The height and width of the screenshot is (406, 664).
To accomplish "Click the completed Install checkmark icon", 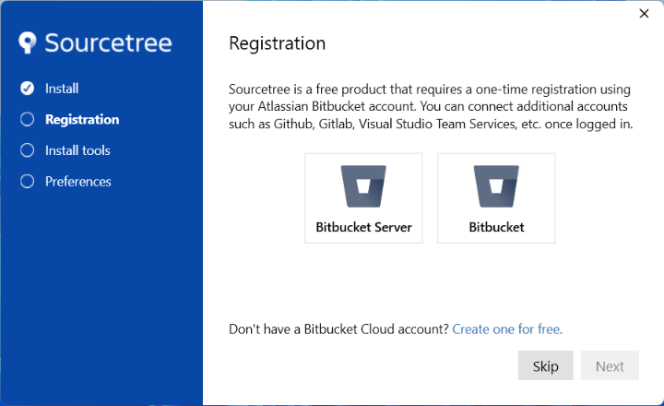I will pos(27,89).
